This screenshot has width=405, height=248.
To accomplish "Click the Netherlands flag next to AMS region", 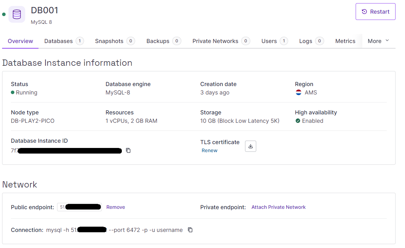I will coord(298,92).
